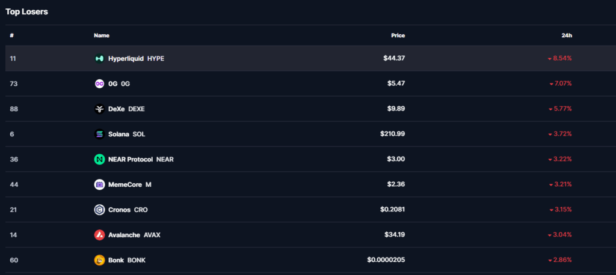Sort by the # rank column header
The image size is (616, 275).
click(12, 35)
